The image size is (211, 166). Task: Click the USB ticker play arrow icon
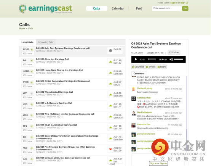tap(32, 104)
